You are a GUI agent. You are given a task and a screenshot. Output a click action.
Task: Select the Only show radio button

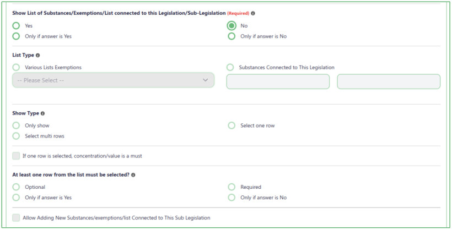click(16, 125)
